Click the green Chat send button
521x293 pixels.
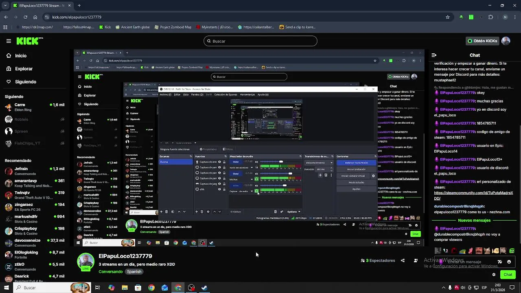(x=508, y=275)
